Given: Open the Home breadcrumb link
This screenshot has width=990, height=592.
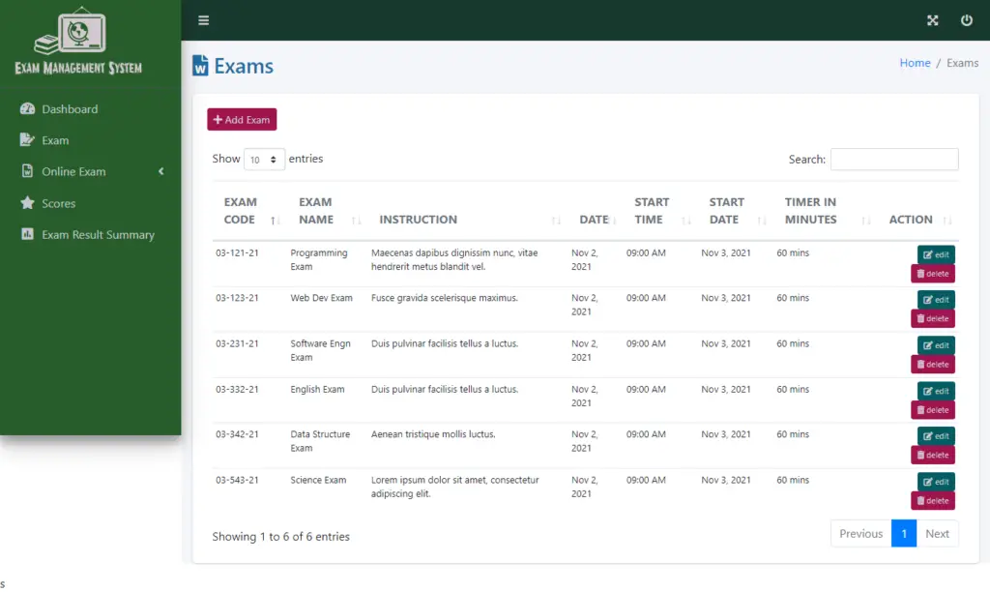Looking at the screenshot, I should [x=915, y=62].
